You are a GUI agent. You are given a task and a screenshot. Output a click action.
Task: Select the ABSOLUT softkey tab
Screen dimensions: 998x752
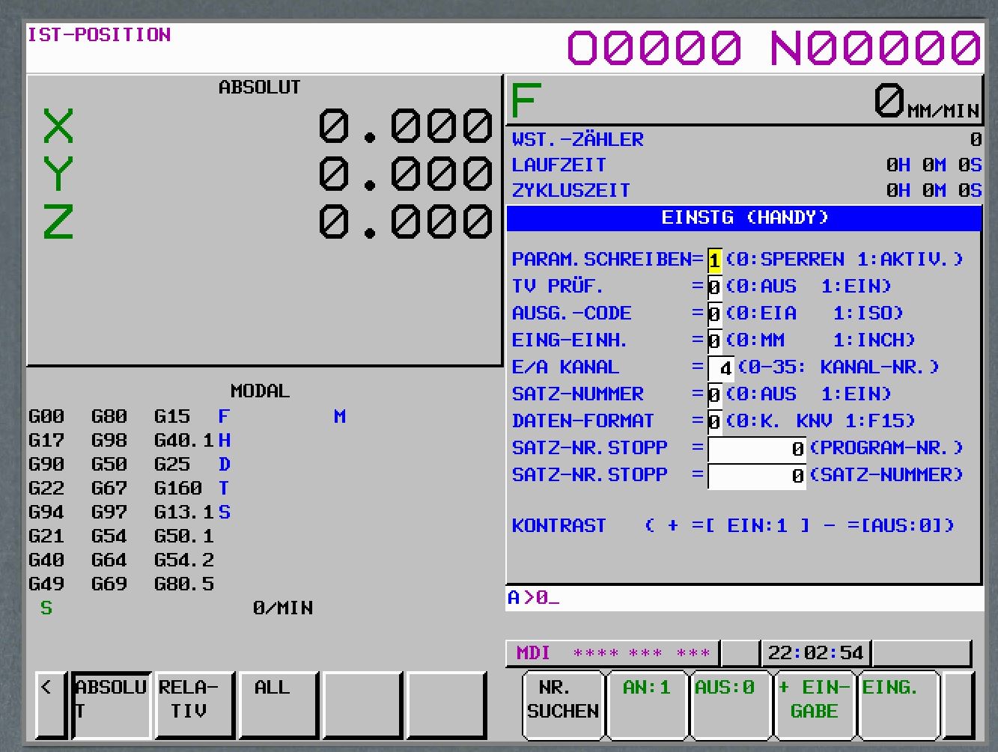[113, 703]
